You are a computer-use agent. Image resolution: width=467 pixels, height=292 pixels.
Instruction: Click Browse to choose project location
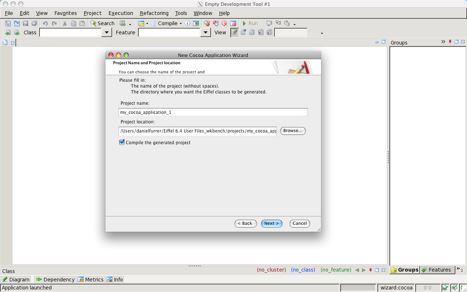click(x=293, y=131)
